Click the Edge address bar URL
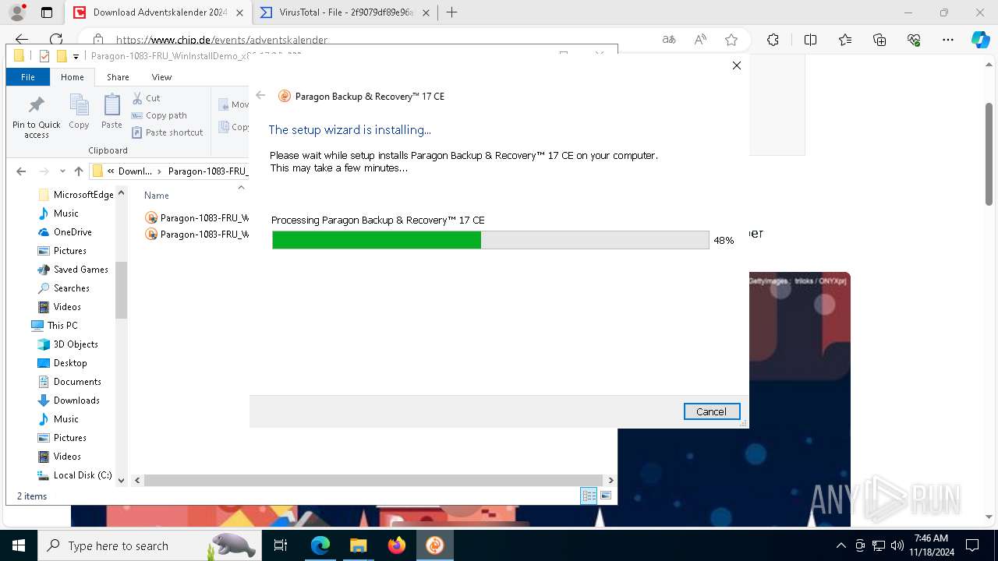Image resolution: width=998 pixels, height=561 pixels. pyautogui.click(x=222, y=40)
